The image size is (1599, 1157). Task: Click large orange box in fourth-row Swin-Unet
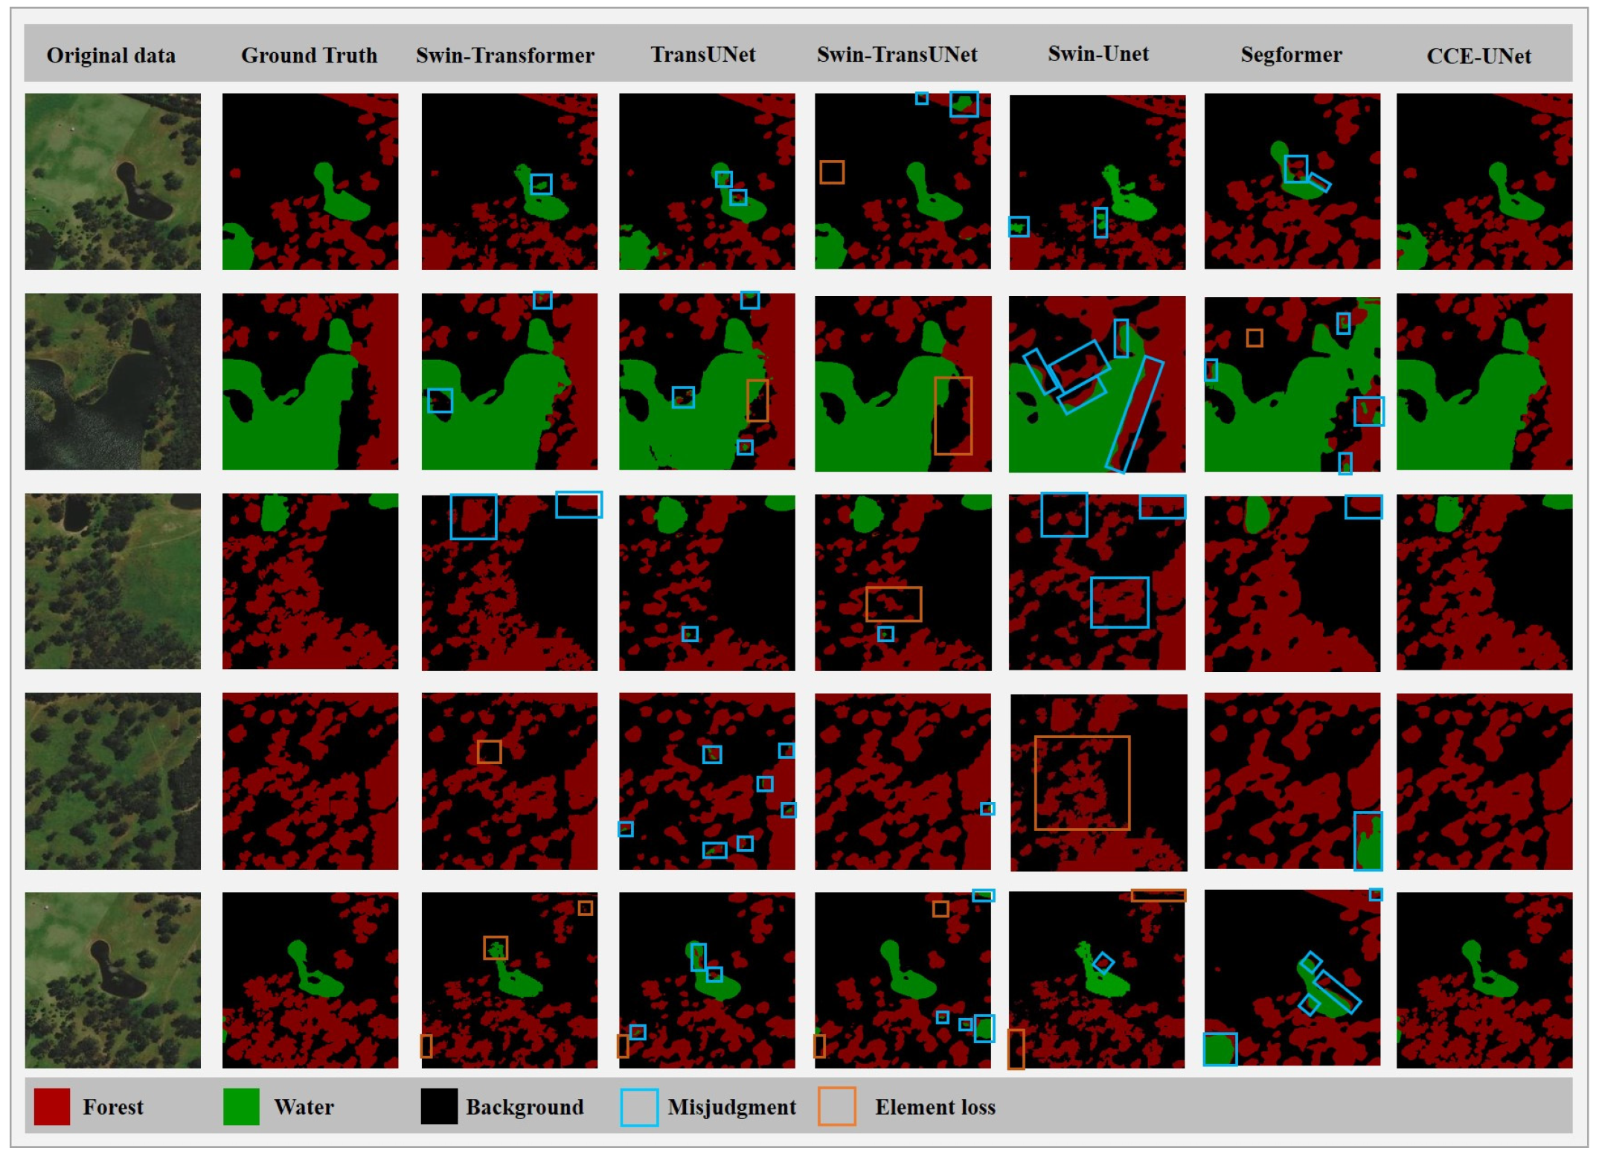(1082, 783)
